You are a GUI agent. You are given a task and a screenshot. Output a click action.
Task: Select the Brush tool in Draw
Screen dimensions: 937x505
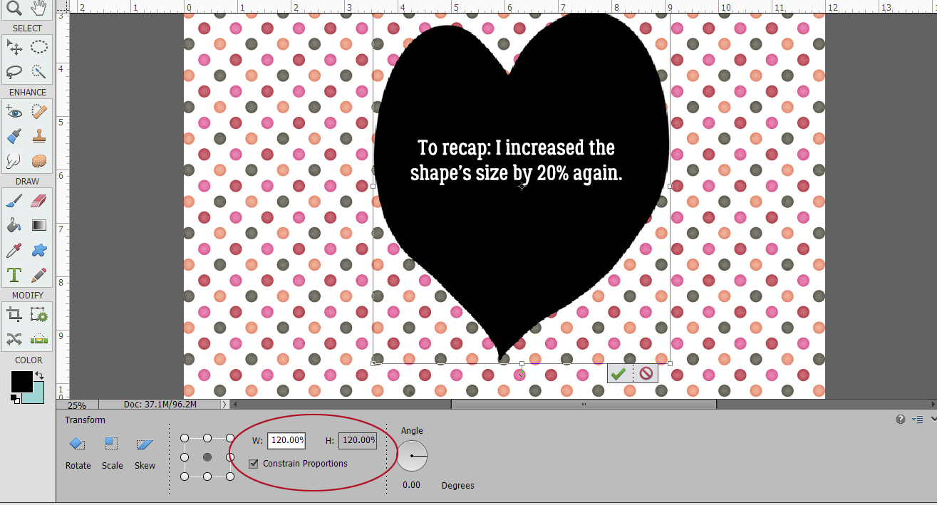coord(14,201)
